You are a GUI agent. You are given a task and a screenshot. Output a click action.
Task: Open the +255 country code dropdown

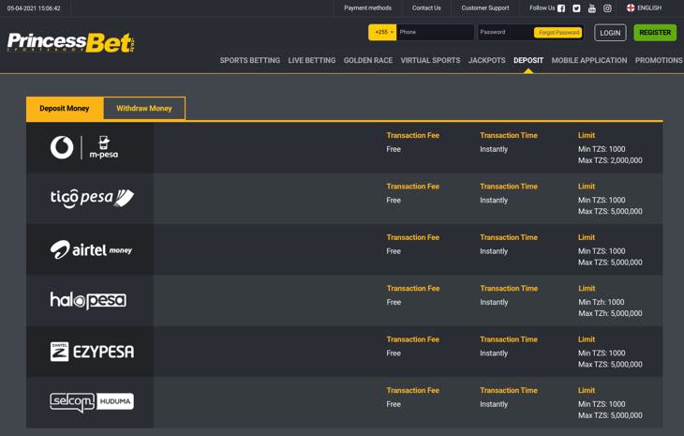pyautogui.click(x=382, y=32)
